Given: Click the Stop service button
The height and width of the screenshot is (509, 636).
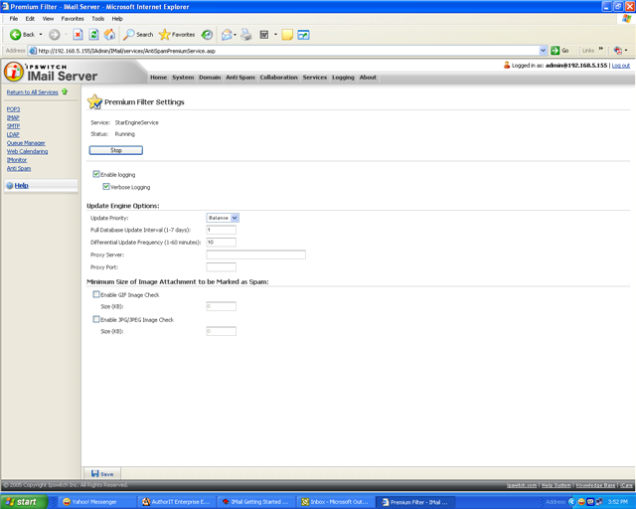Looking at the screenshot, I should (x=116, y=150).
